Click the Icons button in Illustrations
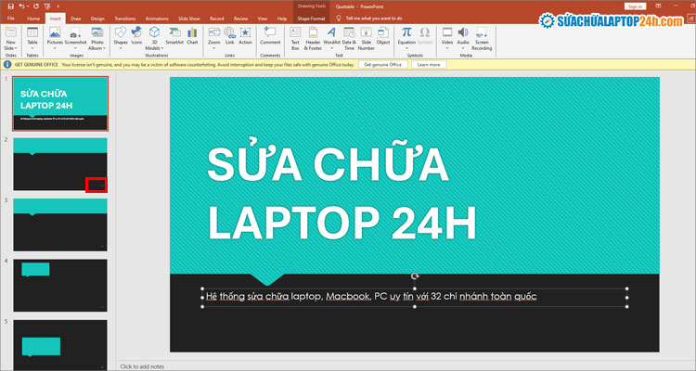 pyautogui.click(x=137, y=36)
